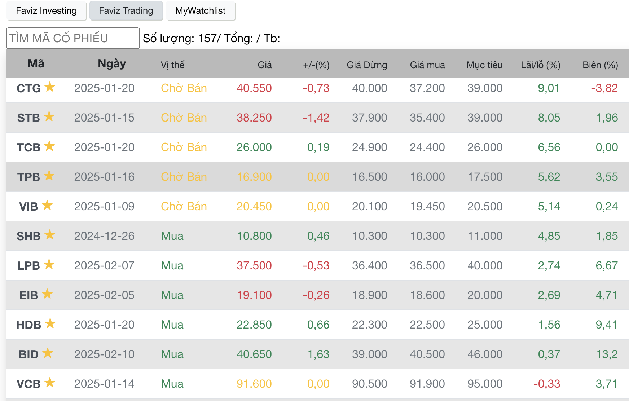629x401 pixels.
Task: Click loss value -0,33 in VCB row
Action: coord(547,384)
